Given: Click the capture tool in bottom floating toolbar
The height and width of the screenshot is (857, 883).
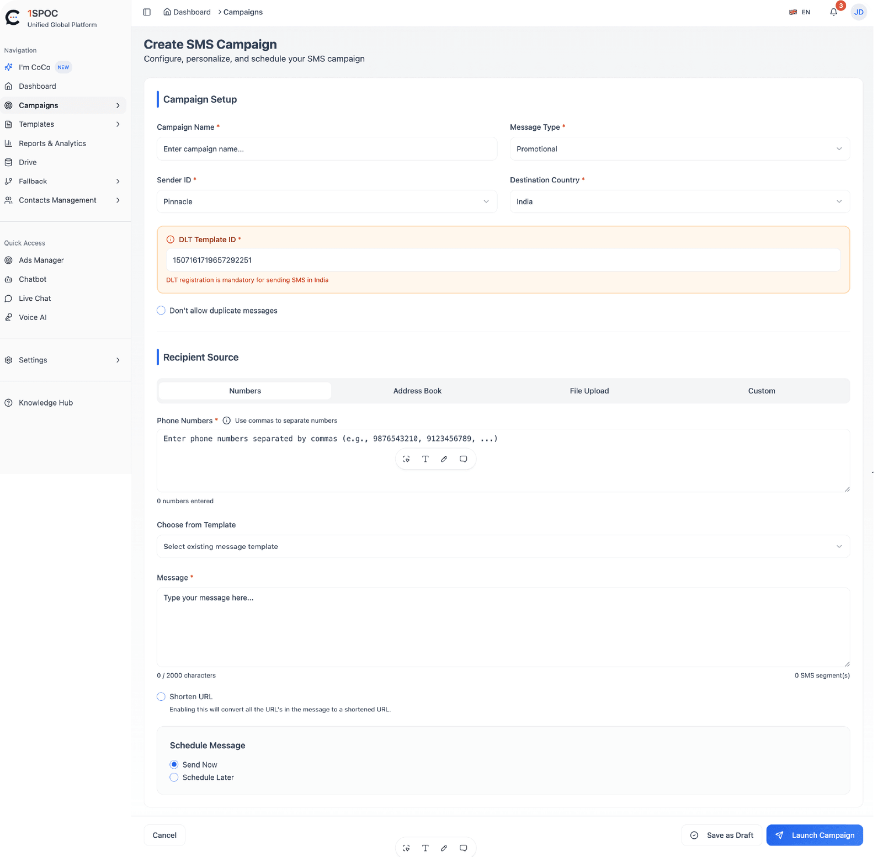Looking at the screenshot, I should coord(406,848).
